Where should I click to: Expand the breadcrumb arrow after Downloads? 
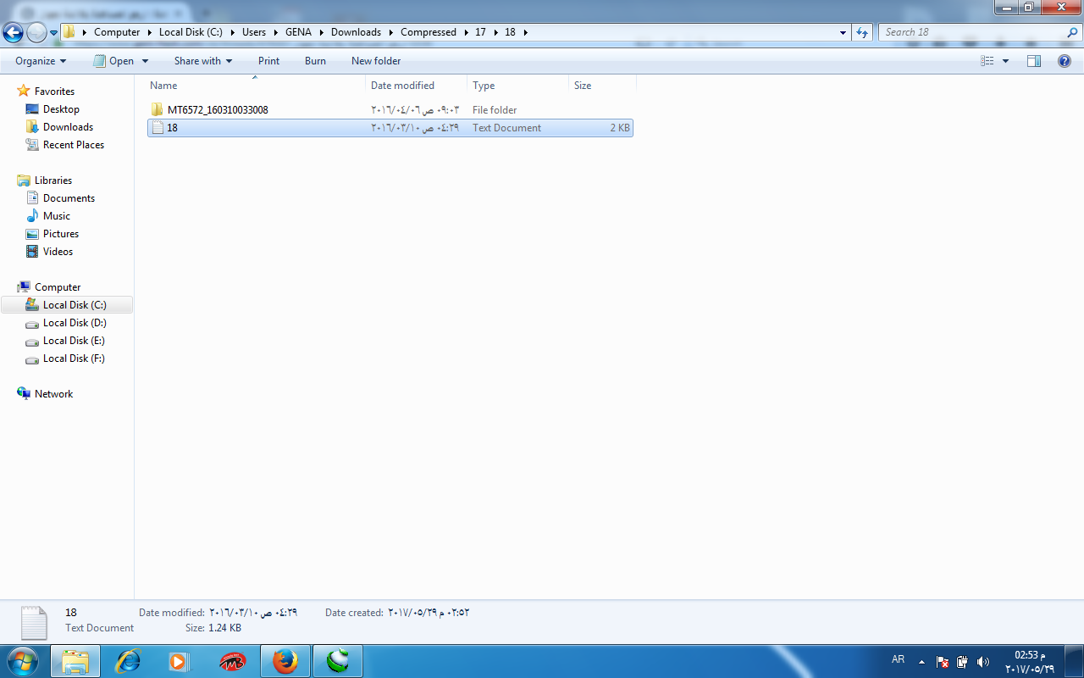(x=390, y=32)
